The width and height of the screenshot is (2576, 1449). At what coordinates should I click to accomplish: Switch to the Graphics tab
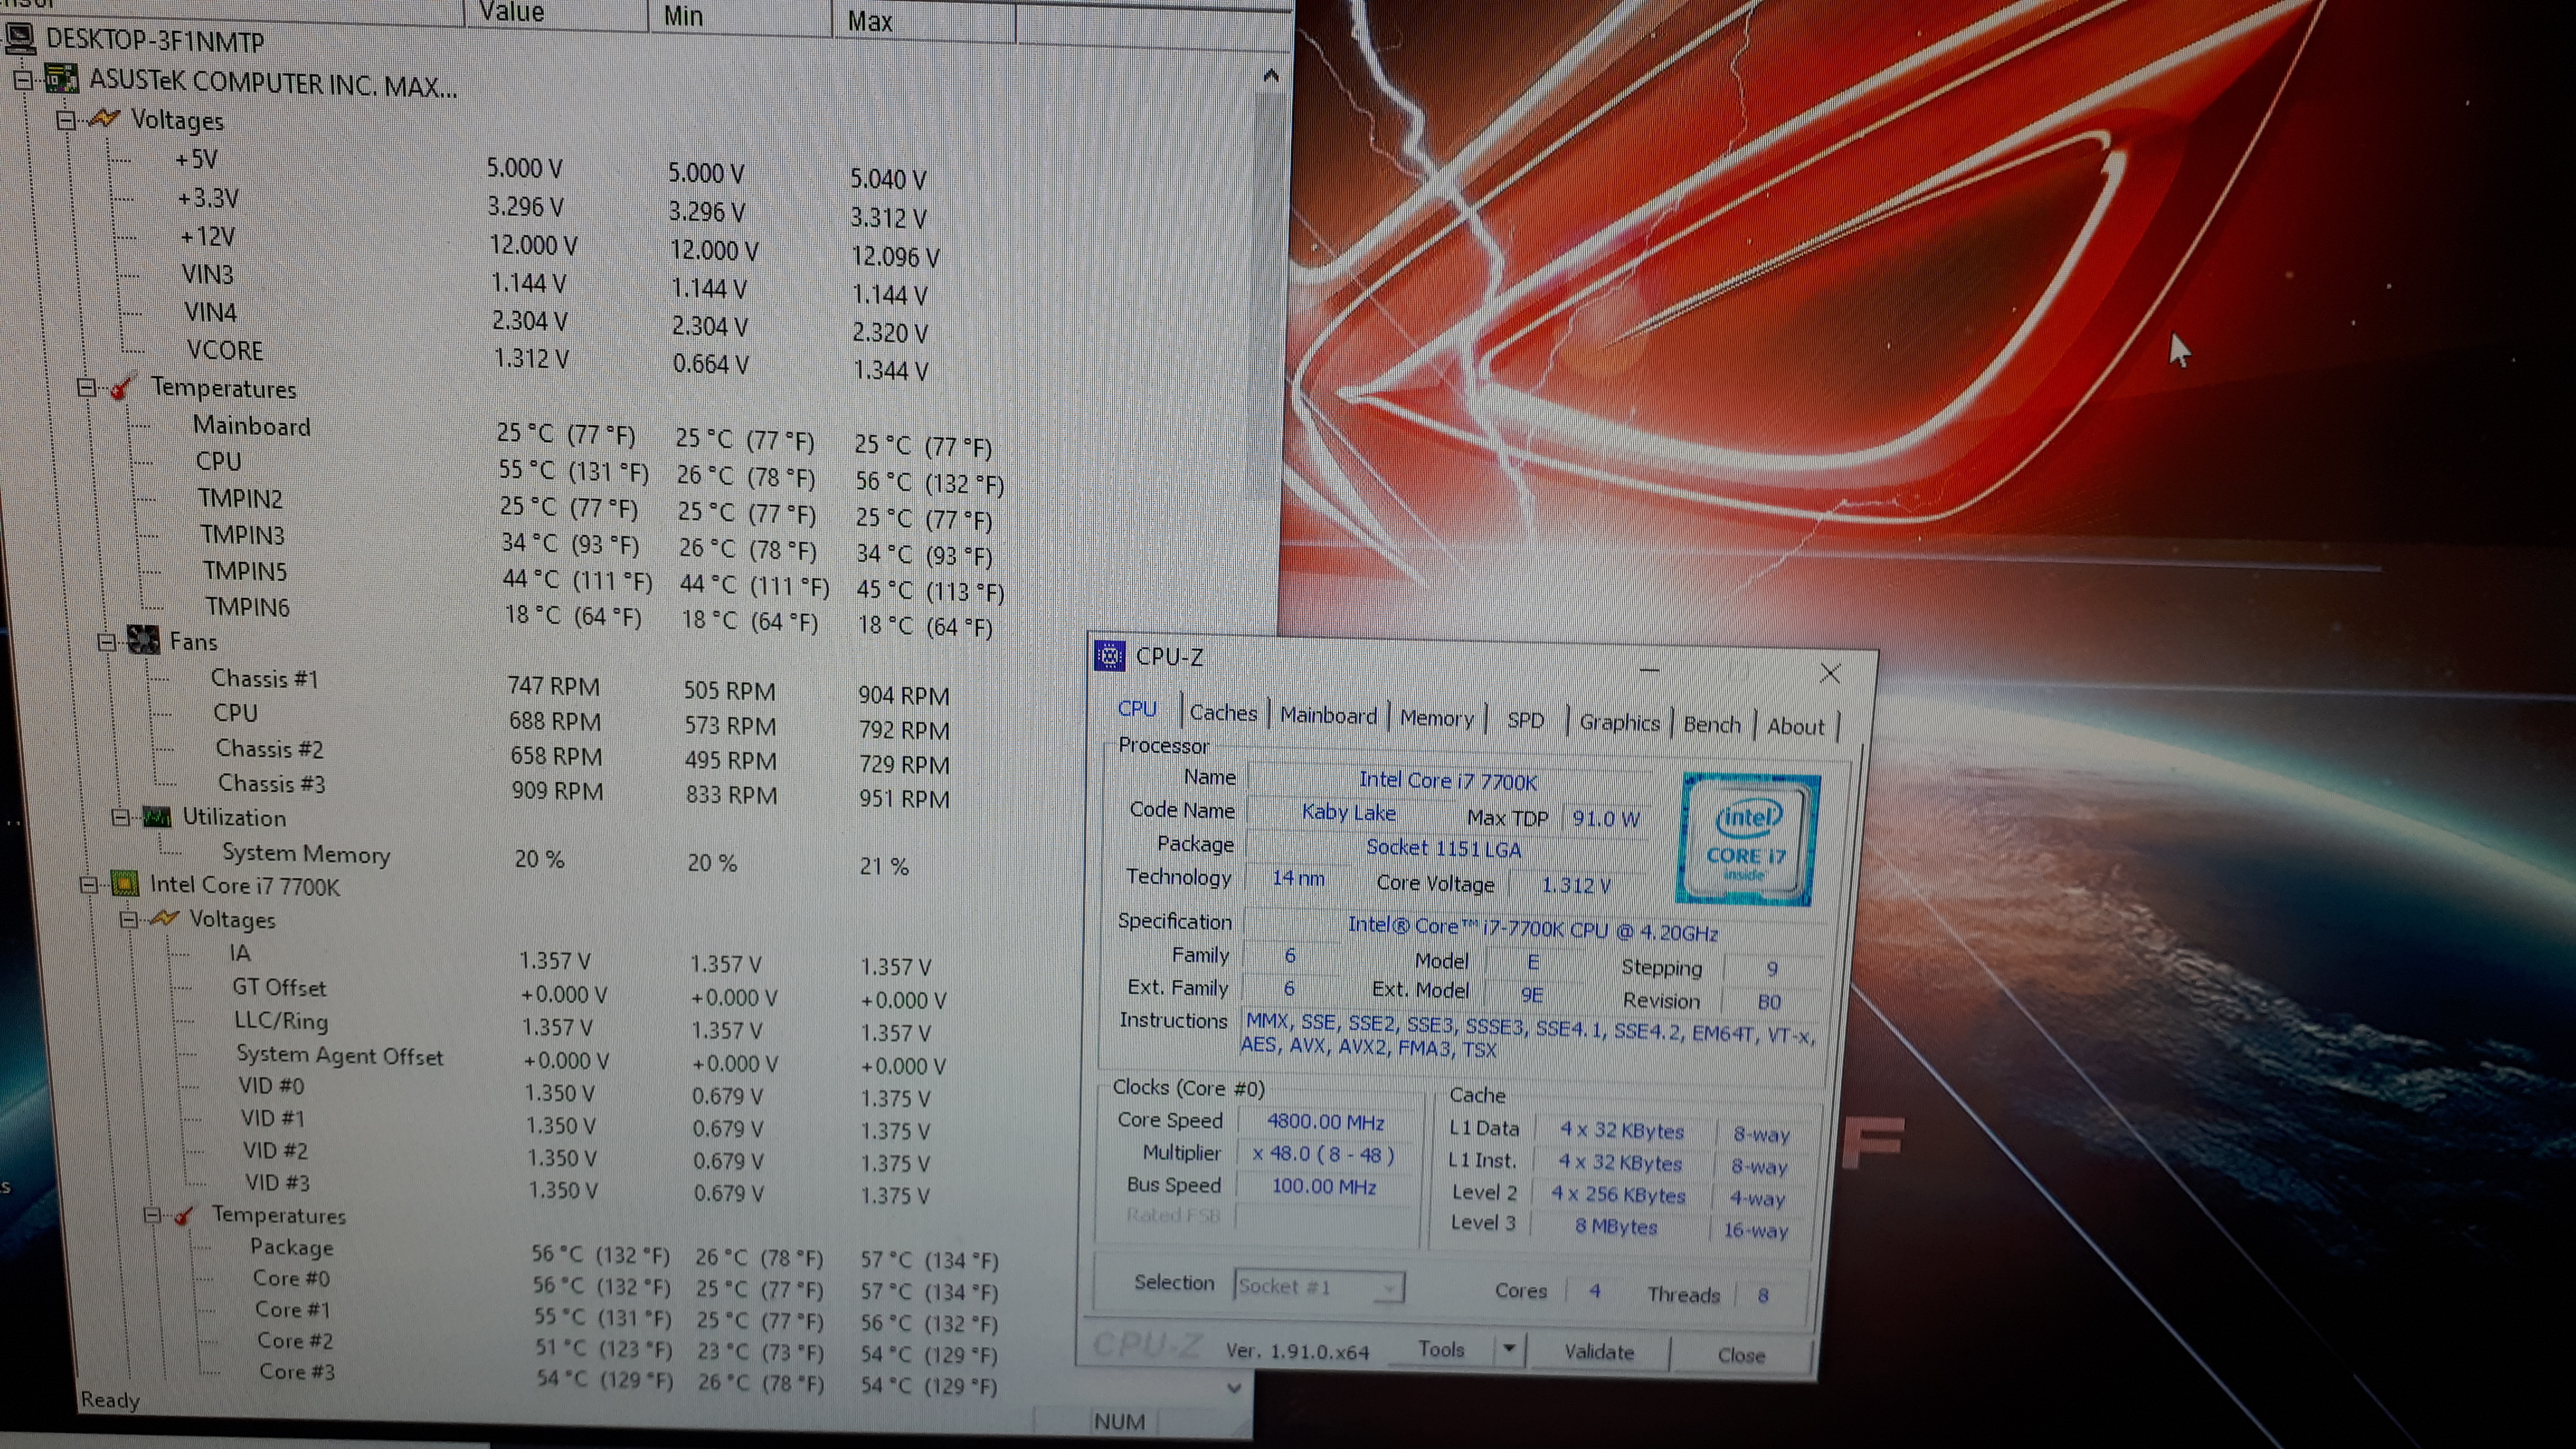click(1619, 723)
